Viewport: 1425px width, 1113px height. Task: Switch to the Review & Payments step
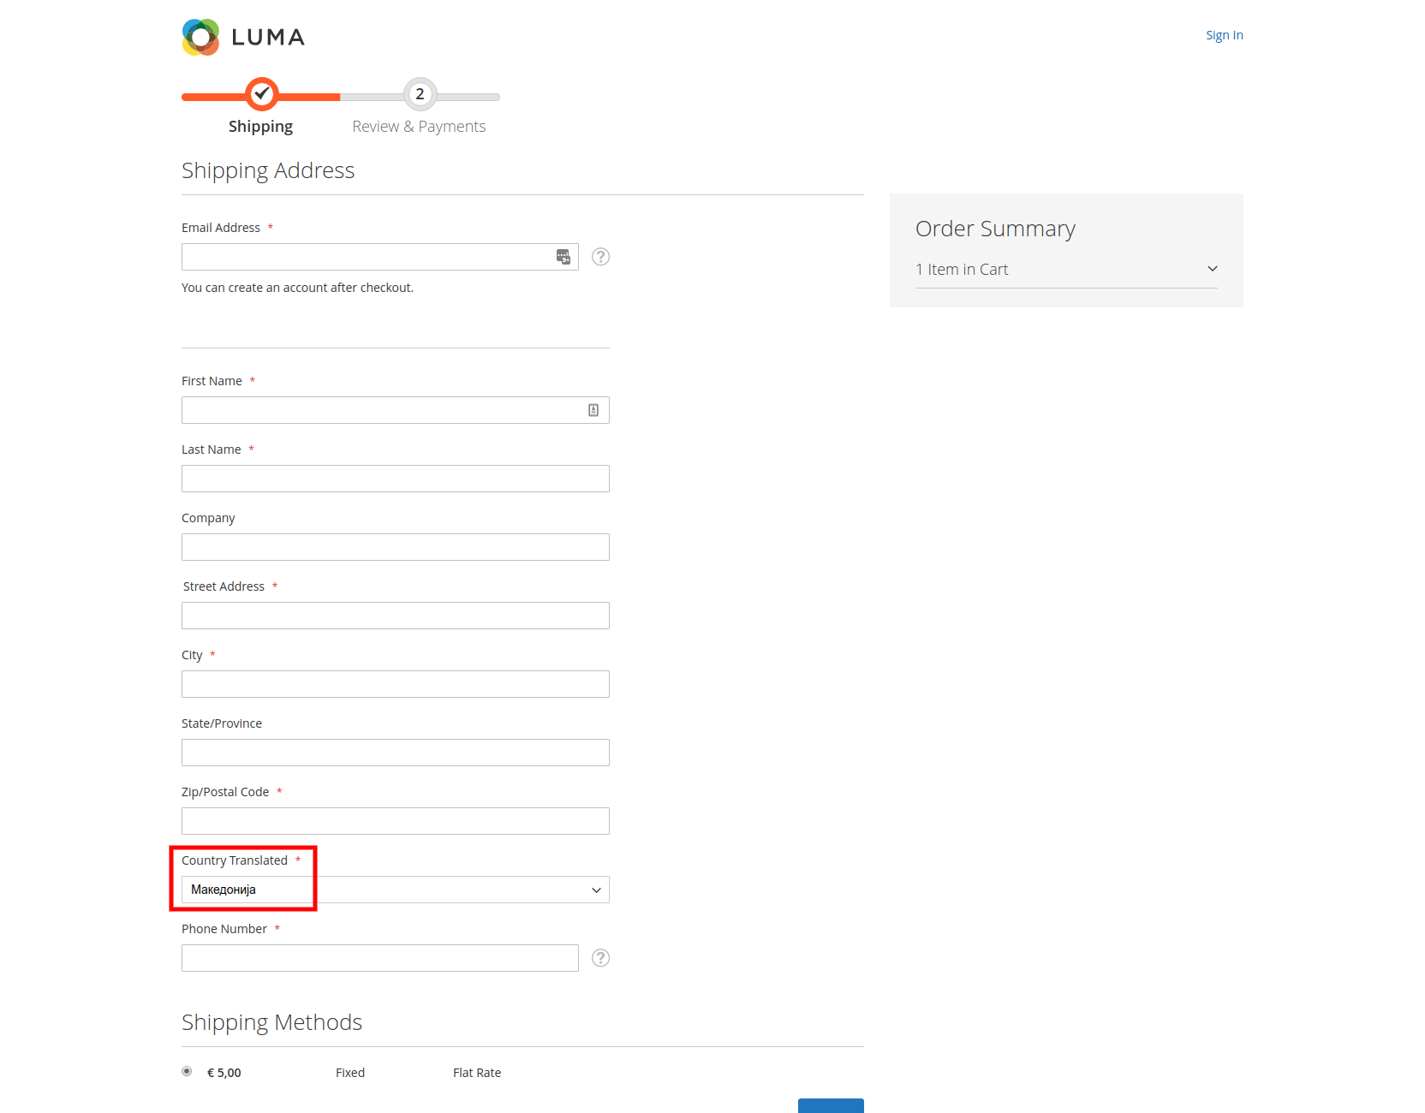point(419,126)
